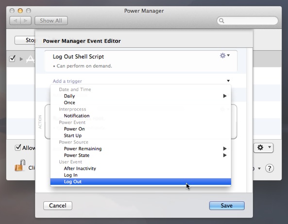Click the partially hidden Stop button
Image resolution: width=288 pixels, height=224 pixels.
[x=25, y=40]
